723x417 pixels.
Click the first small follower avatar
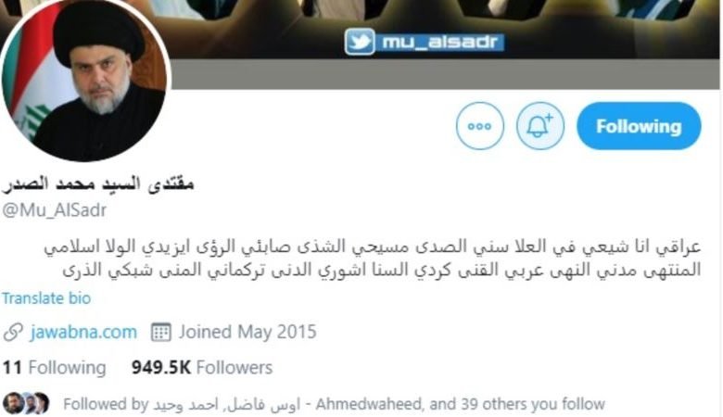click(x=12, y=403)
